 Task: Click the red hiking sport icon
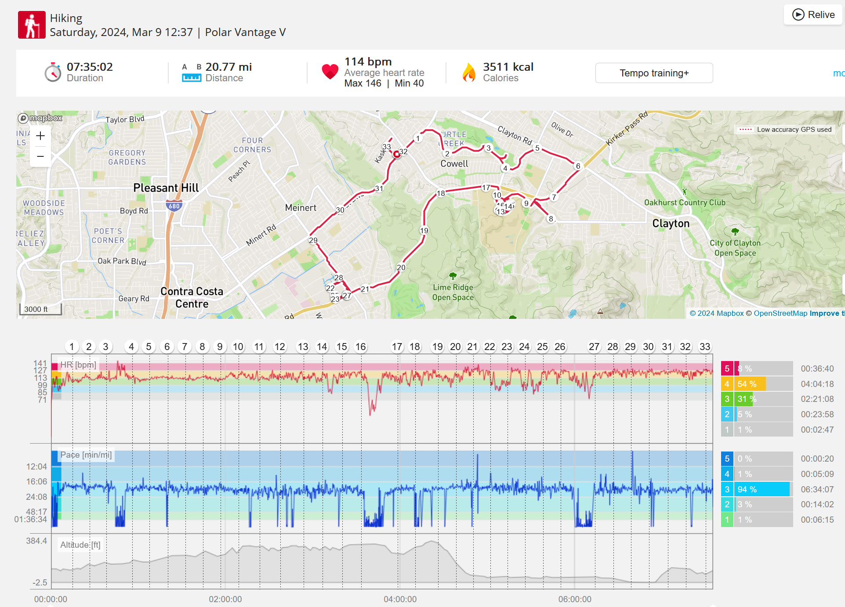click(32, 25)
